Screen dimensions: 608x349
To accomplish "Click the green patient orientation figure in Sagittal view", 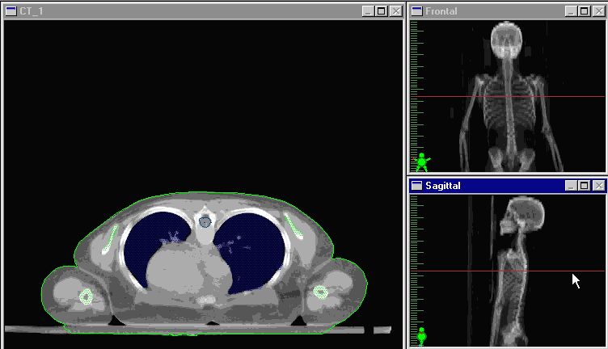I will [x=421, y=336].
